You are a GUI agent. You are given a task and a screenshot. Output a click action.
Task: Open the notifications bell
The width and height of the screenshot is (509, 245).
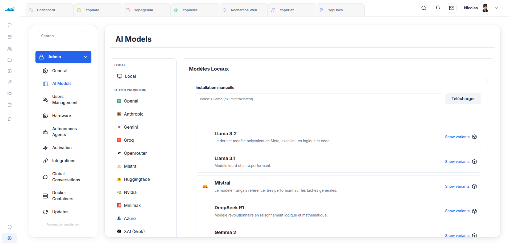[x=438, y=8]
